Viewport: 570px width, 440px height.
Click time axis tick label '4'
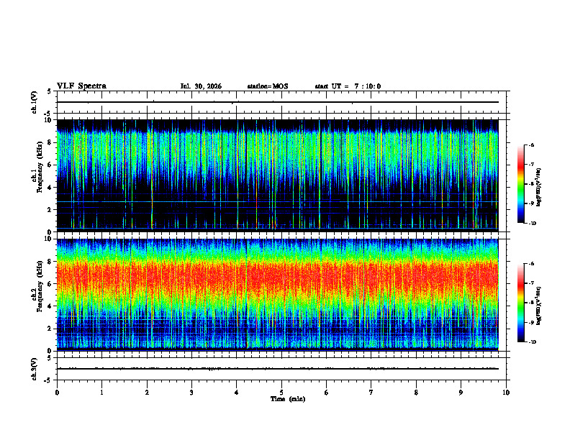coord(237,393)
